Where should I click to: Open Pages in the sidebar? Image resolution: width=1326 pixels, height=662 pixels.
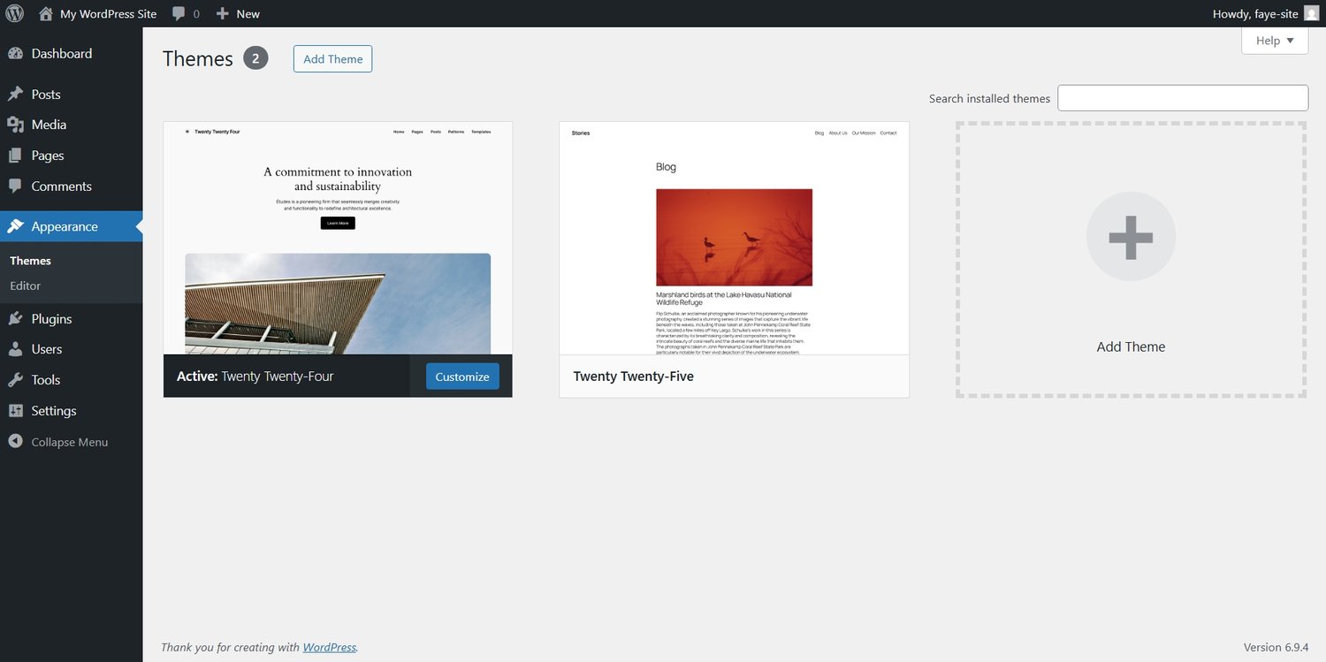point(71,156)
